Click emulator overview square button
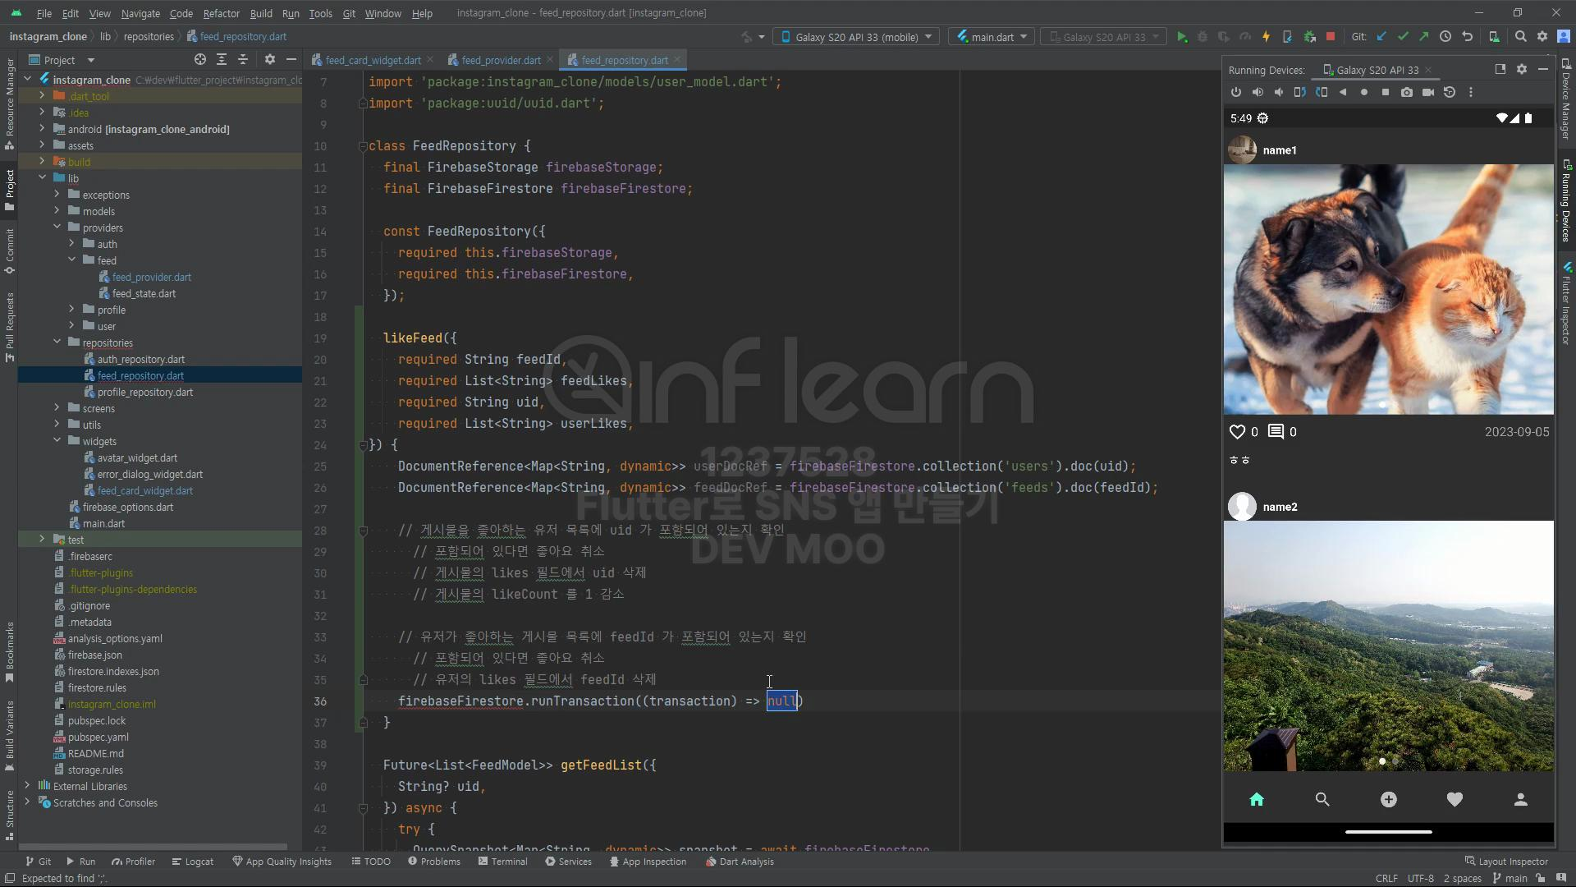This screenshot has height=887, width=1576. [x=1386, y=92]
